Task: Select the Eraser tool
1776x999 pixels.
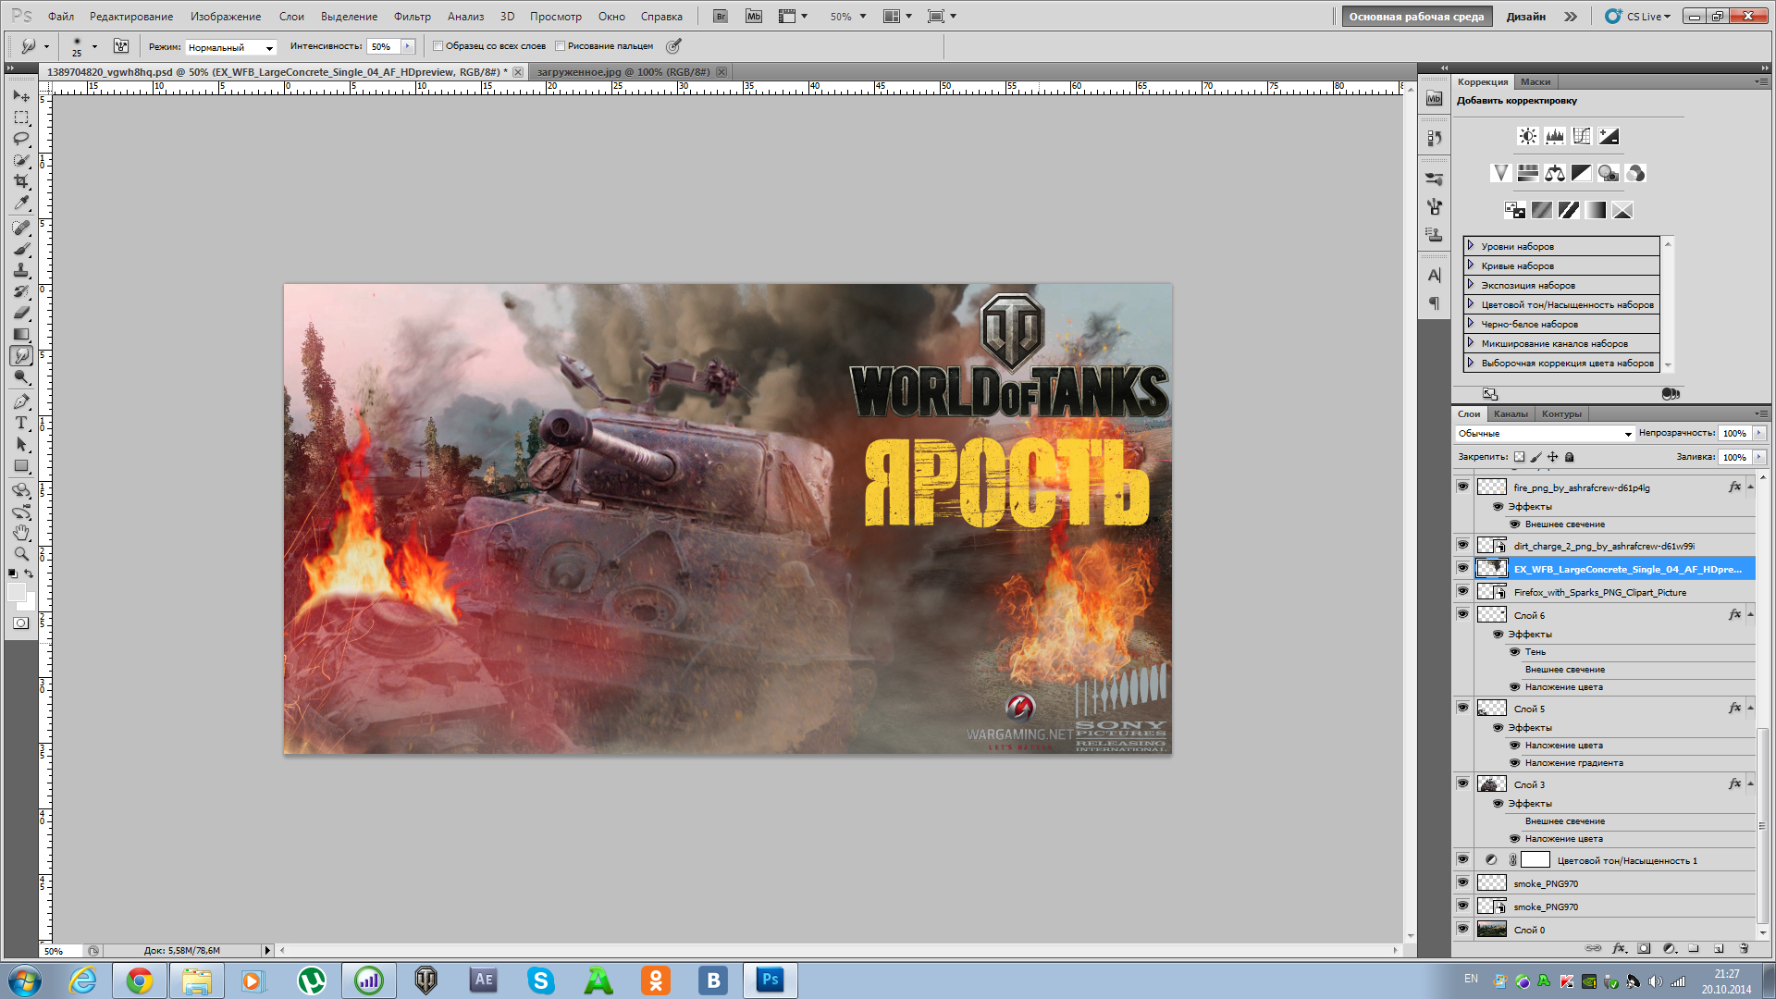Action: 21,313
